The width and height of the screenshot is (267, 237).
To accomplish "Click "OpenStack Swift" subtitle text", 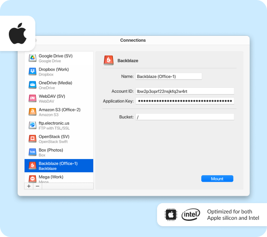I will pos(53,142).
